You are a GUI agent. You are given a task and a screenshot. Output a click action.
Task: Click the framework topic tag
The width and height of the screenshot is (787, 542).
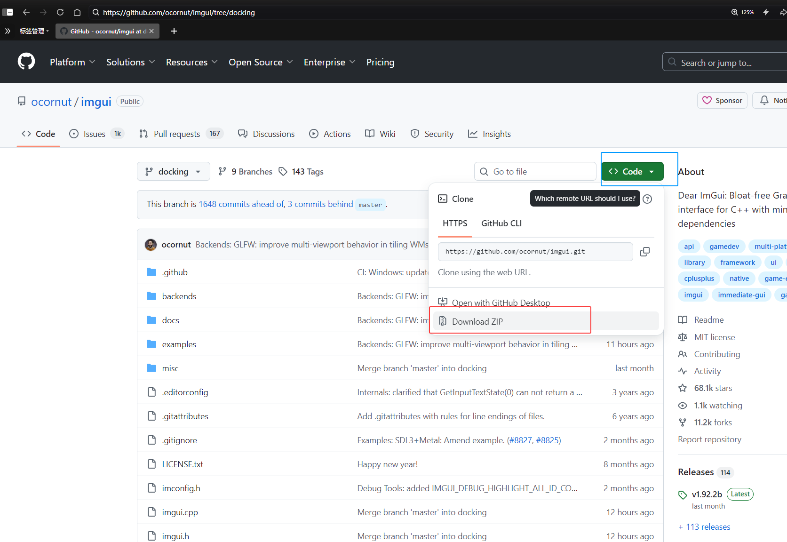(x=738, y=263)
